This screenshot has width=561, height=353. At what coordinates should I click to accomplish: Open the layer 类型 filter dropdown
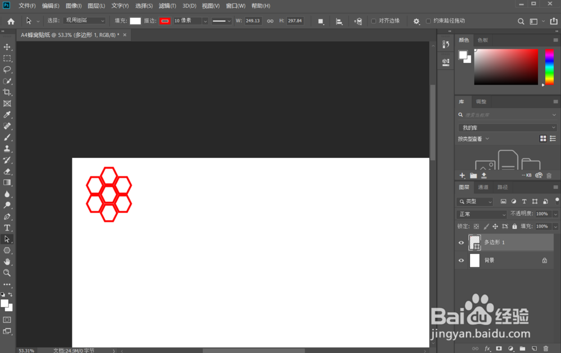coord(475,202)
